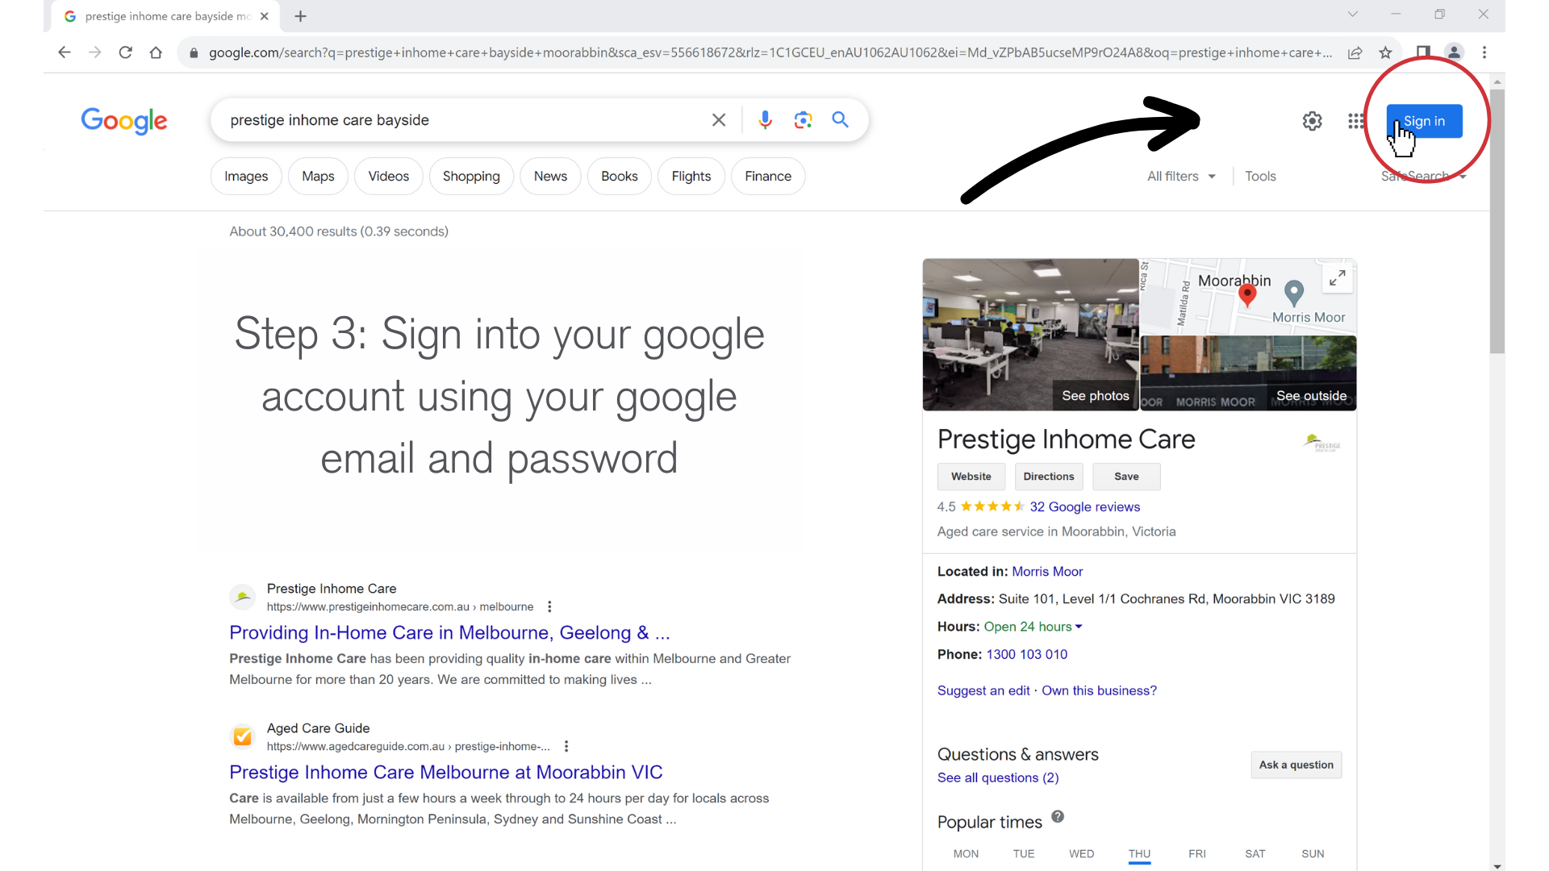Select the Books filter tab

[620, 177]
